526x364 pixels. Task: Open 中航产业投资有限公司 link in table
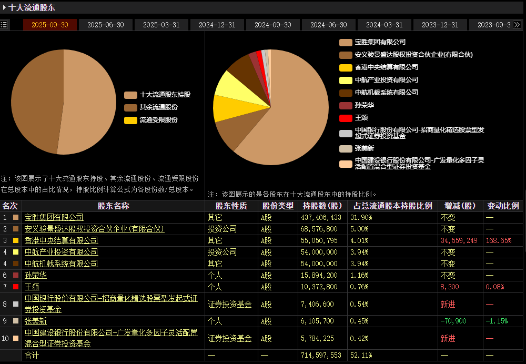coord(61,252)
